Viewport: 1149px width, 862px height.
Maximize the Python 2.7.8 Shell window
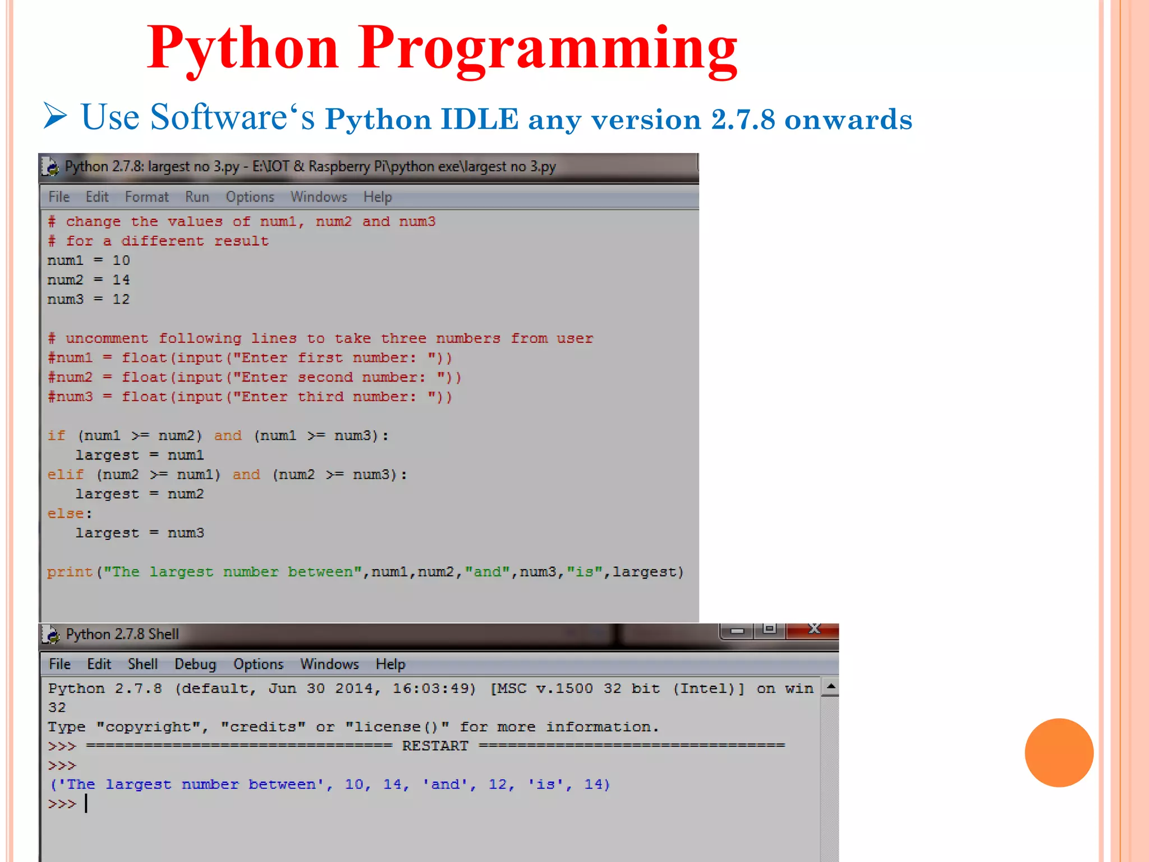tap(770, 631)
